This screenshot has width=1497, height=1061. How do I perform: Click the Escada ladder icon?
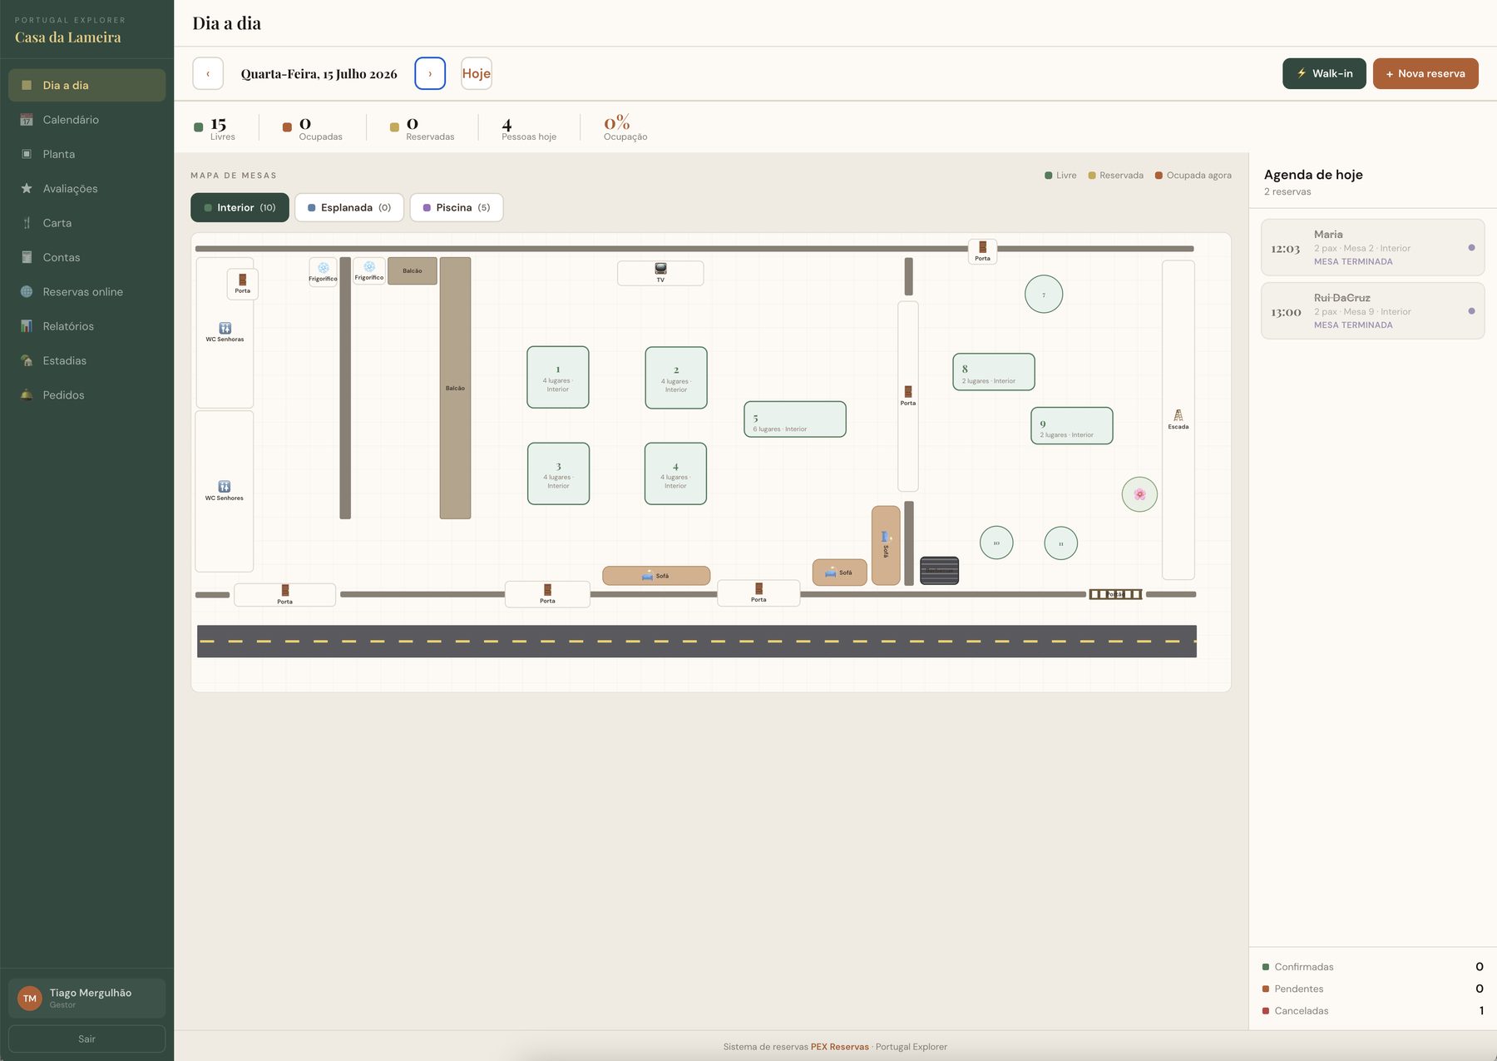(1178, 414)
